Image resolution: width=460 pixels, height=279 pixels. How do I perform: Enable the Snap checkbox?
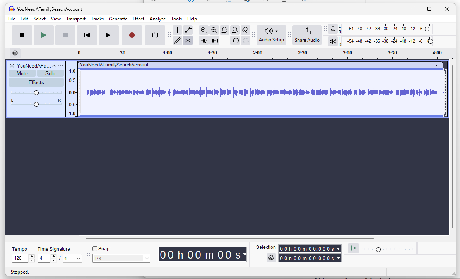click(94, 248)
